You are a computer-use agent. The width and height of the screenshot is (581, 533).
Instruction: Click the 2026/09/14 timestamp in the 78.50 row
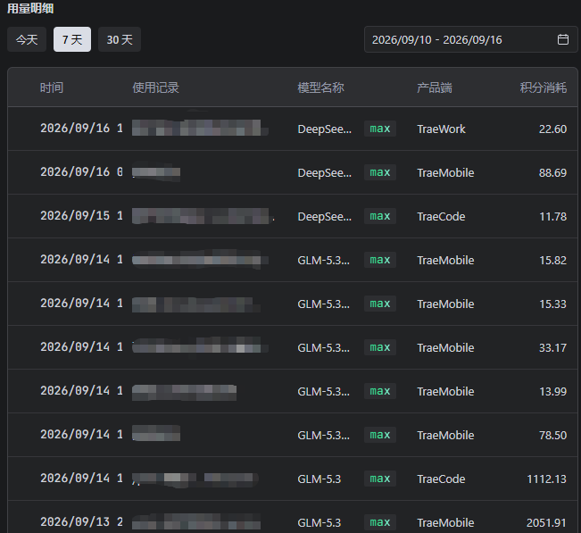click(81, 435)
